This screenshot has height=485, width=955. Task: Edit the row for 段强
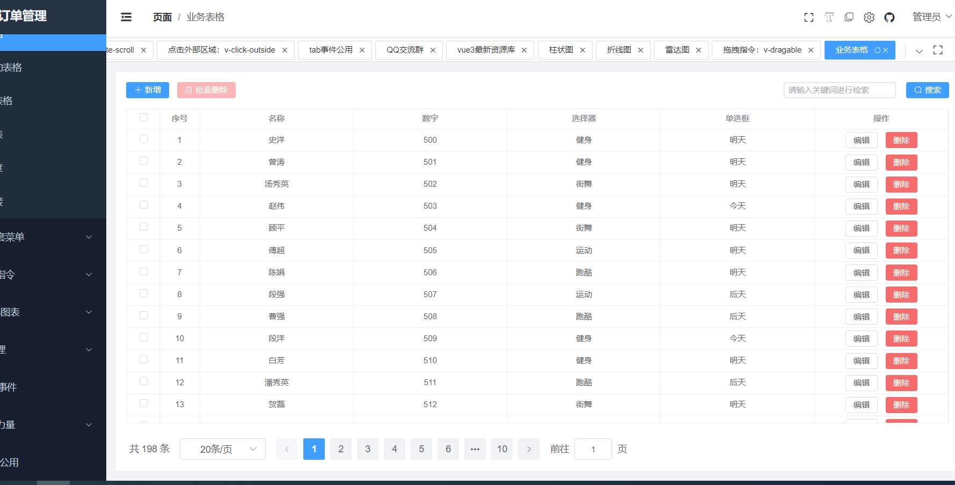pos(862,295)
